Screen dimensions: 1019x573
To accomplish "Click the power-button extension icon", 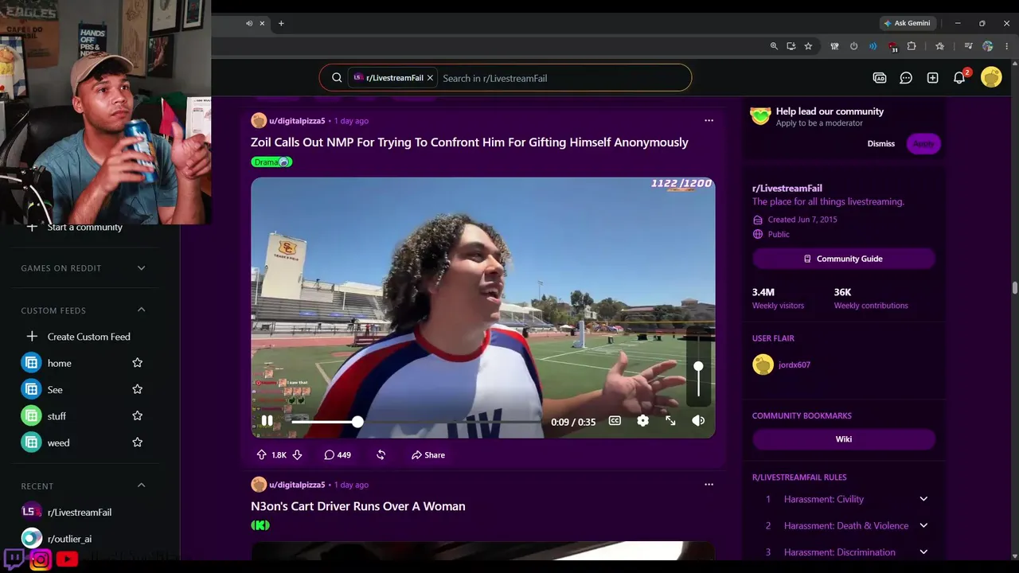I will click(x=853, y=46).
